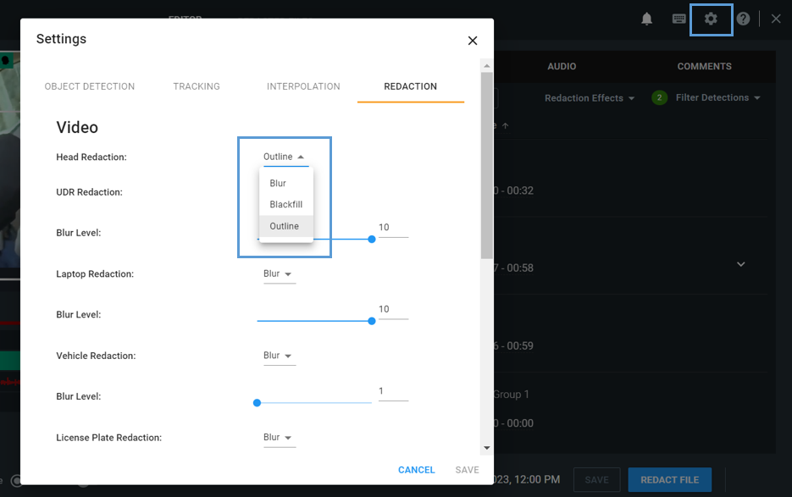This screenshot has height=497, width=792.
Task: Open the settings gear icon
Action: [711, 19]
